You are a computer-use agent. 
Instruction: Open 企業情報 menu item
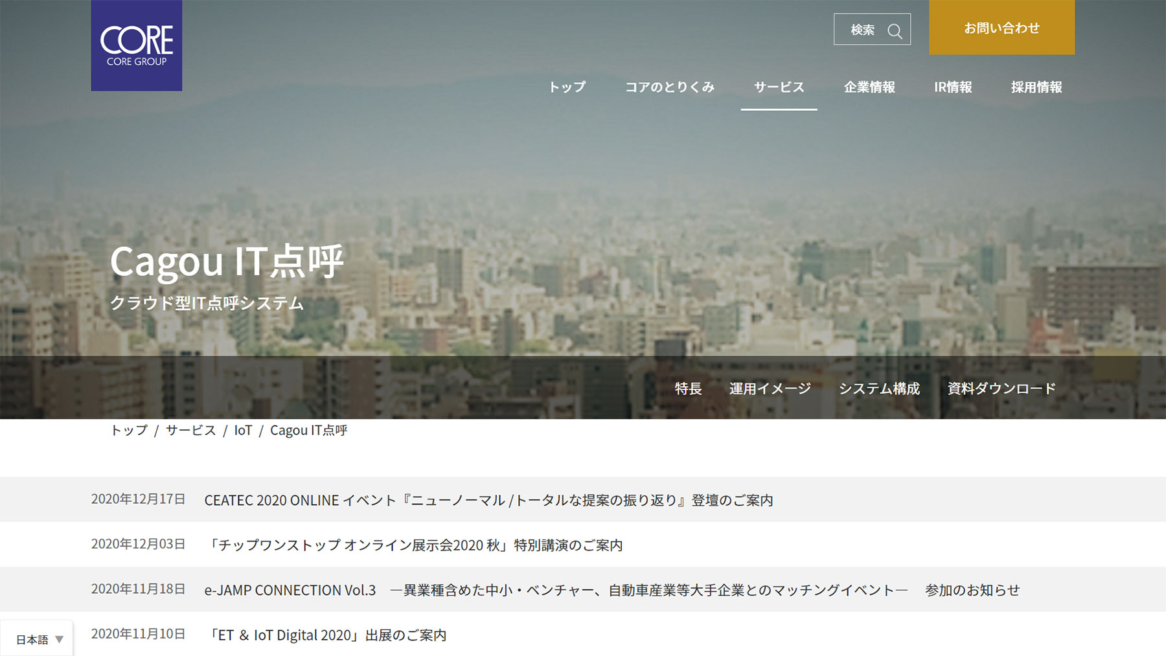pyautogui.click(x=869, y=87)
